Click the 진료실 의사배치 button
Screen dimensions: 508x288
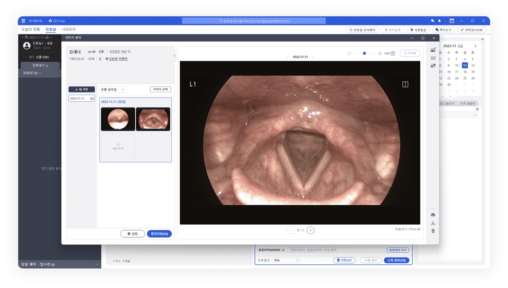(362, 30)
